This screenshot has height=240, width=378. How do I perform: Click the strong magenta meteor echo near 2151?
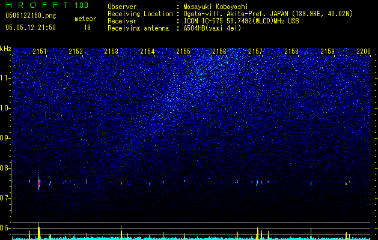pos(39,184)
